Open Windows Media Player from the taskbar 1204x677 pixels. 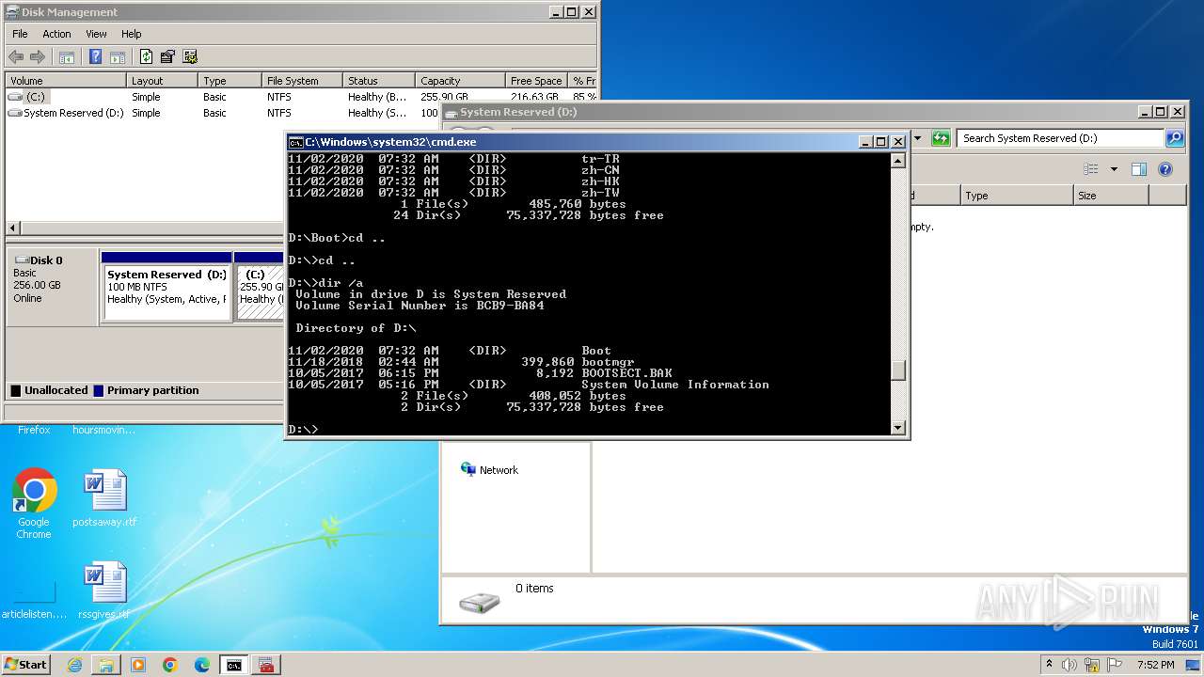pos(138,665)
